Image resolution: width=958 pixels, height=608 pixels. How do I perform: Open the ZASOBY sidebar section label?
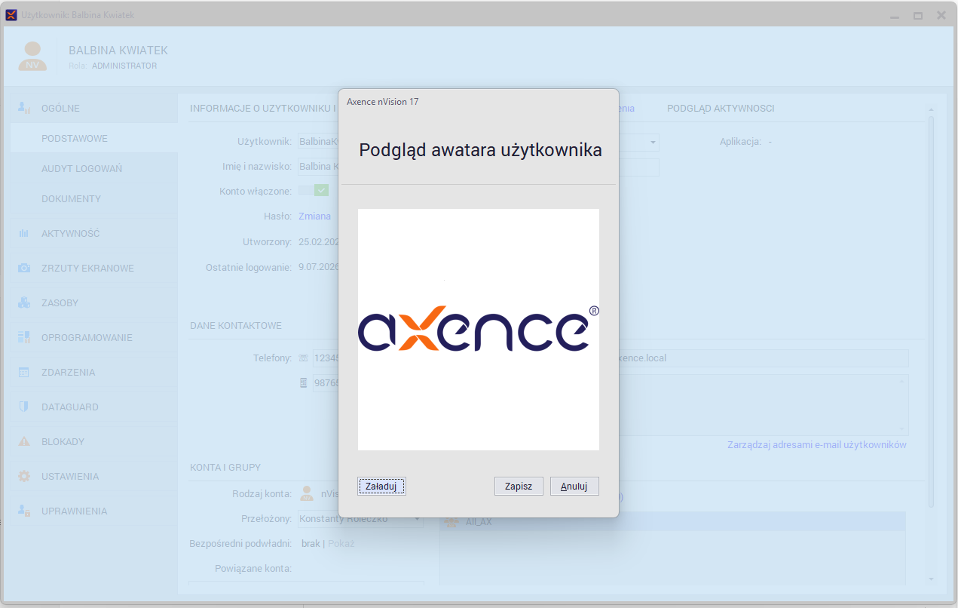pos(60,303)
